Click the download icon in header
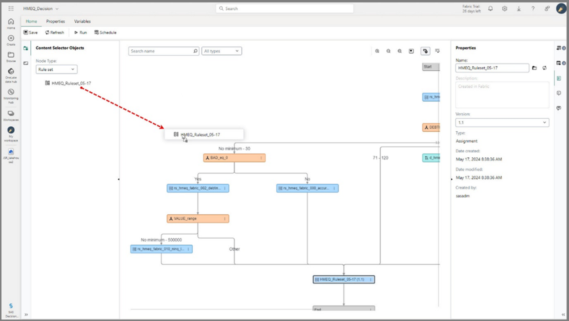The width and height of the screenshot is (569, 321). point(519,8)
